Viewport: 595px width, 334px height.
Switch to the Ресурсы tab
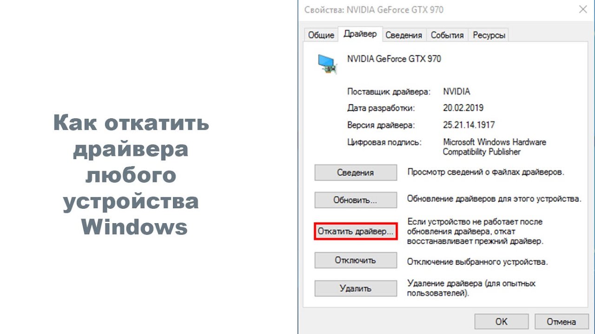click(489, 35)
